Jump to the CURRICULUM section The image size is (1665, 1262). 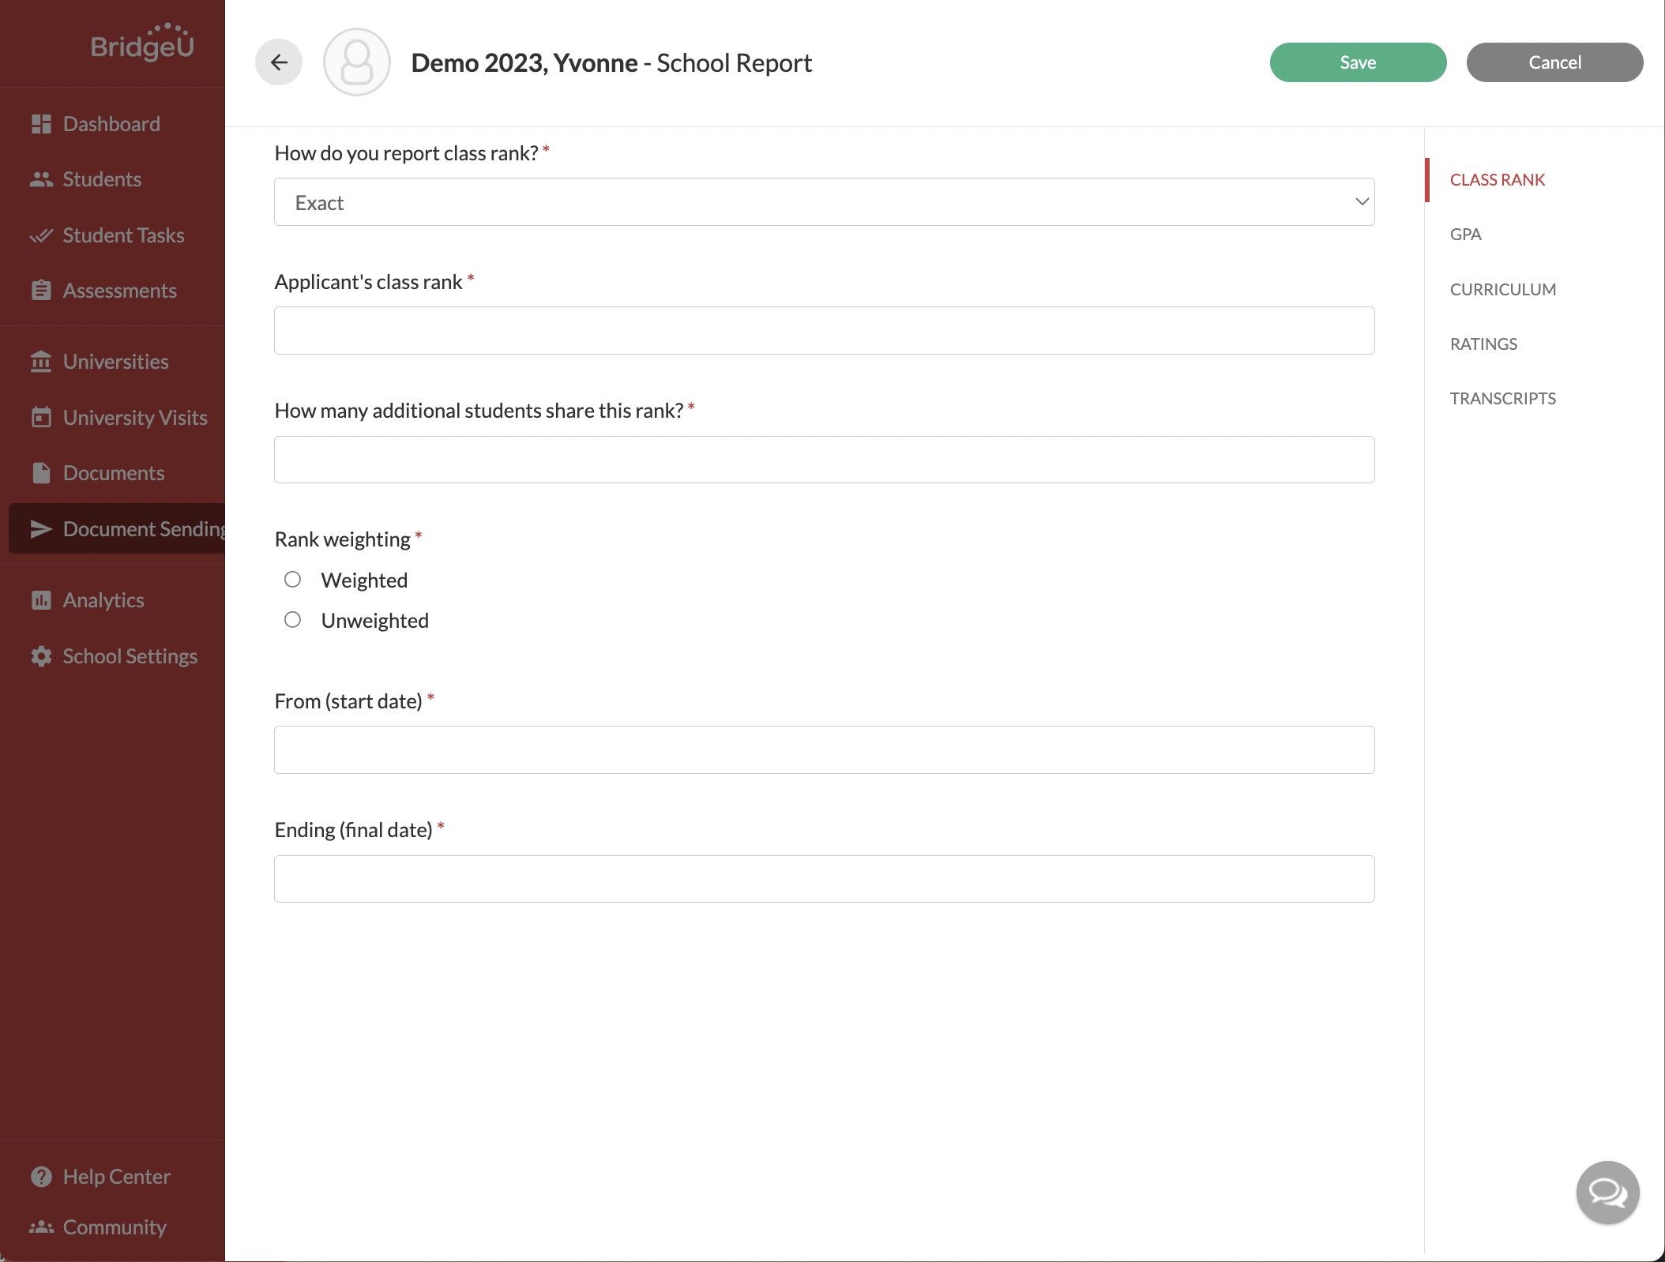coord(1502,289)
